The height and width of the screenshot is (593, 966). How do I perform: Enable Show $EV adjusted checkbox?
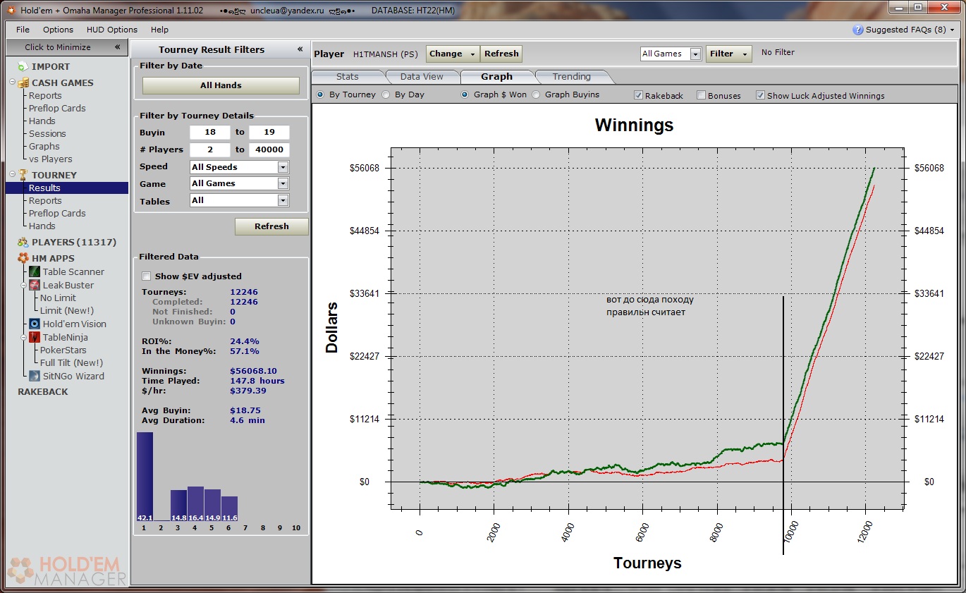(147, 276)
